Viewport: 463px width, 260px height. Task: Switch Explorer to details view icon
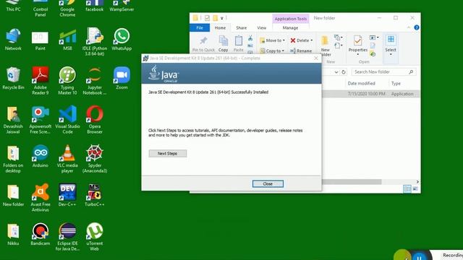click(407, 188)
